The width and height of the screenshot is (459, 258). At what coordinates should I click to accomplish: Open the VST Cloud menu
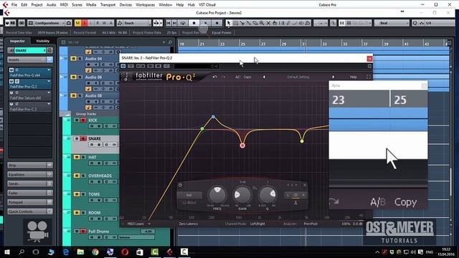pos(207,5)
